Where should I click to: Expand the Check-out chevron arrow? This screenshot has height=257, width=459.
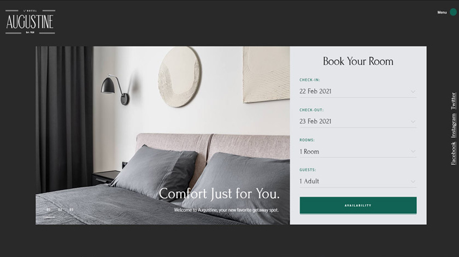[413, 122]
